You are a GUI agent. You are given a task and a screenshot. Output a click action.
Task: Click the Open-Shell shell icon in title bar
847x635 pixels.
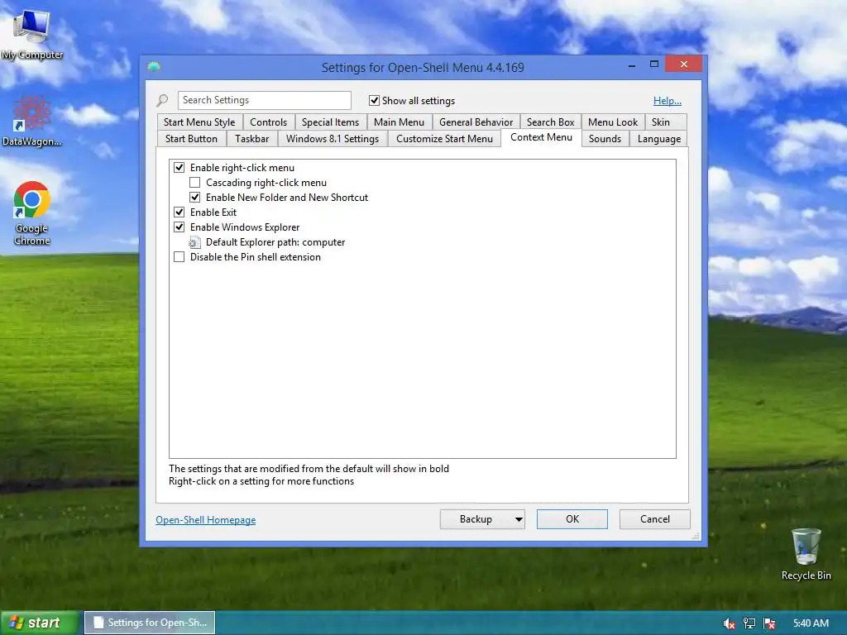154,67
